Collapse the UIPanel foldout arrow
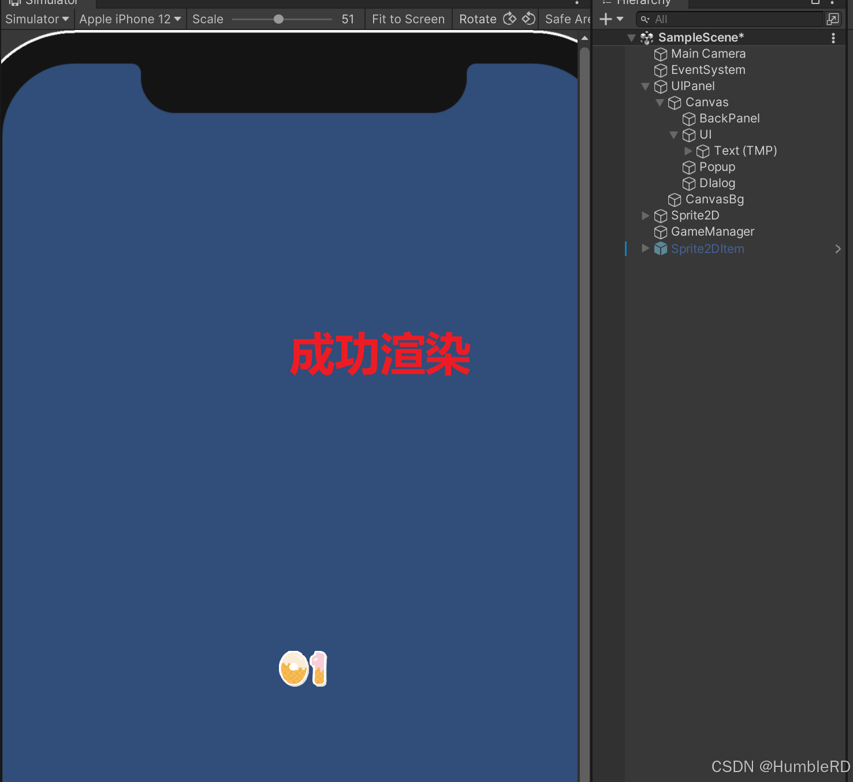Image resolution: width=853 pixels, height=782 pixels. point(646,87)
